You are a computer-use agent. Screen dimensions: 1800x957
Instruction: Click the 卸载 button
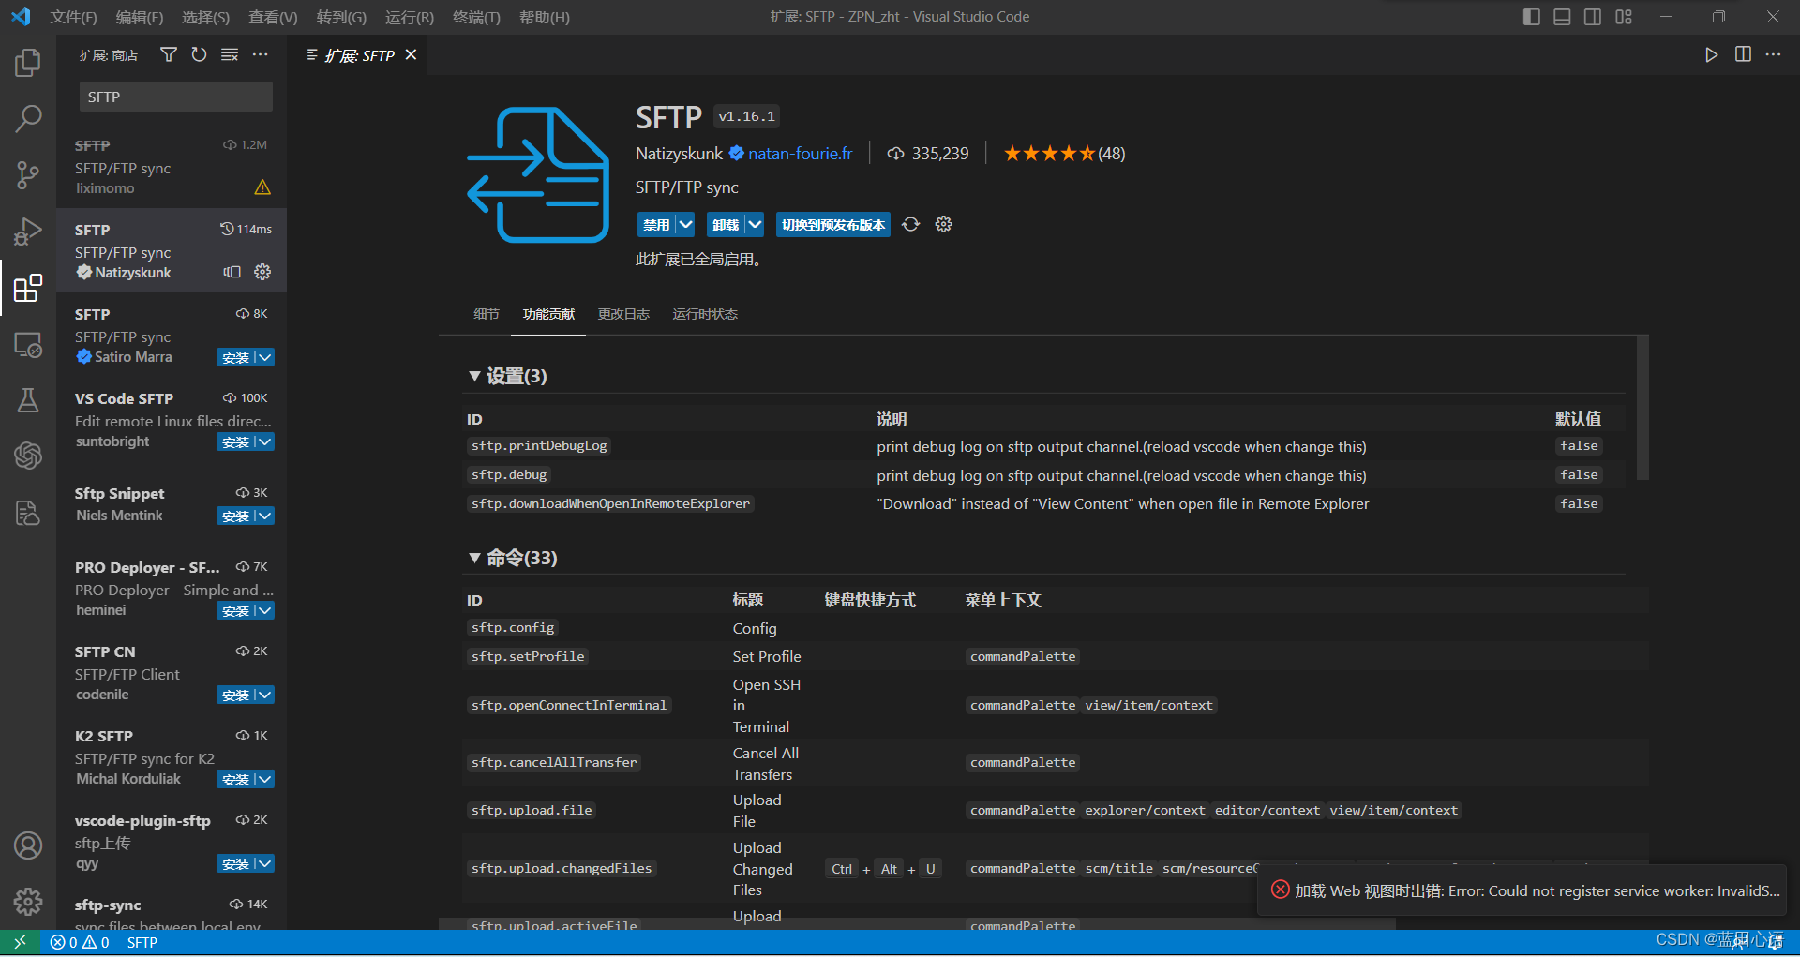click(x=726, y=224)
